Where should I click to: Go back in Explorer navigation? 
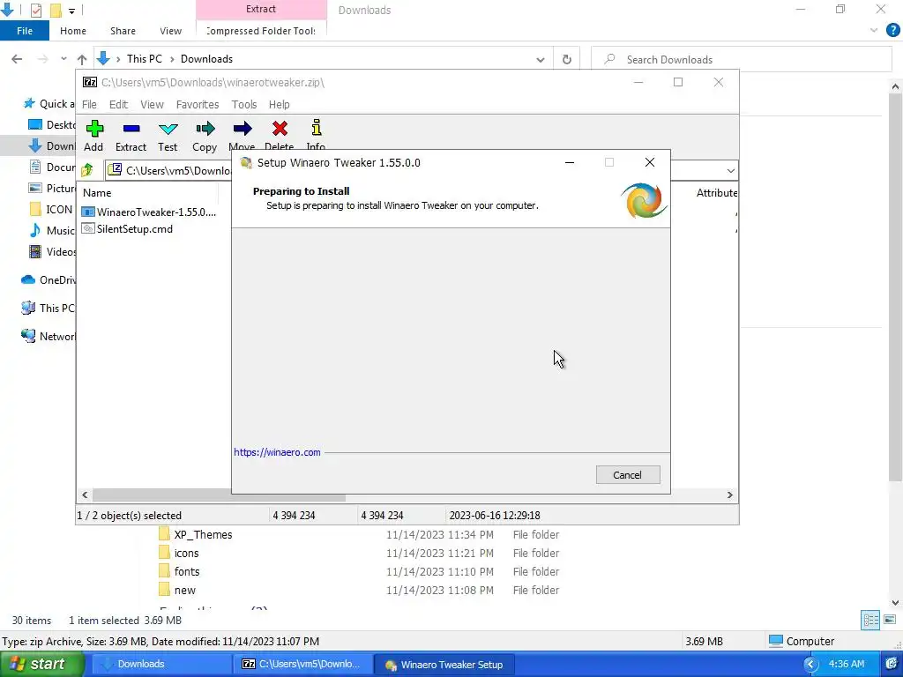pyautogui.click(x=17, y=59)
